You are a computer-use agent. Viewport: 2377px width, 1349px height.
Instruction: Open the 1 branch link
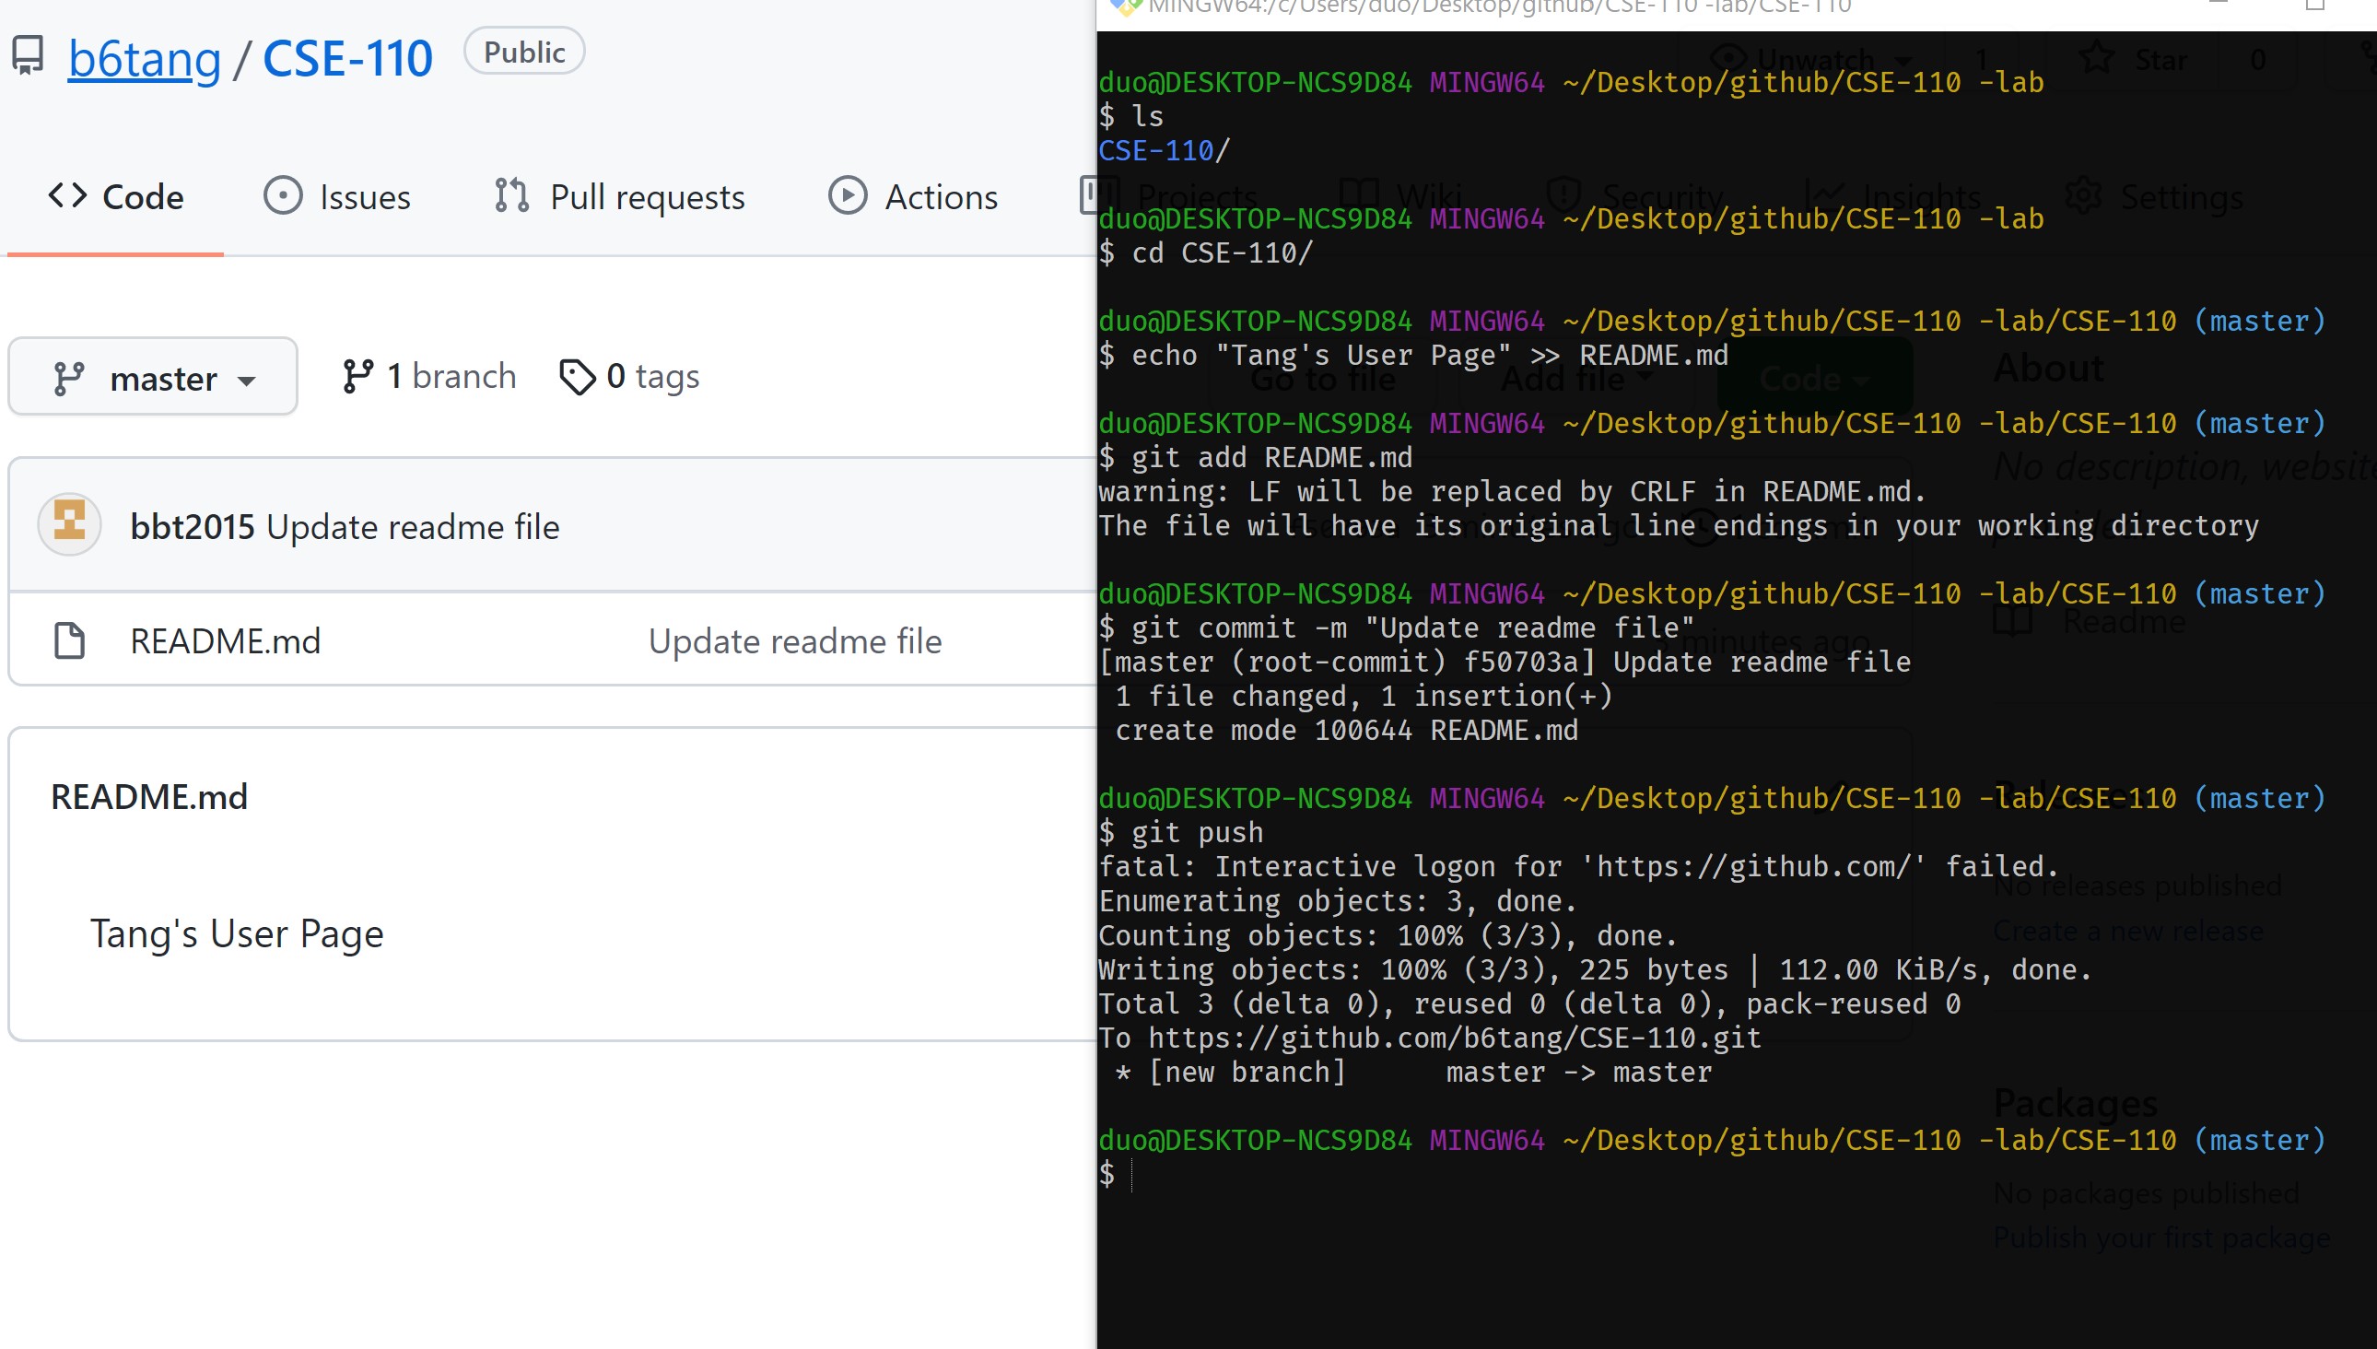[x=429, y=376]
